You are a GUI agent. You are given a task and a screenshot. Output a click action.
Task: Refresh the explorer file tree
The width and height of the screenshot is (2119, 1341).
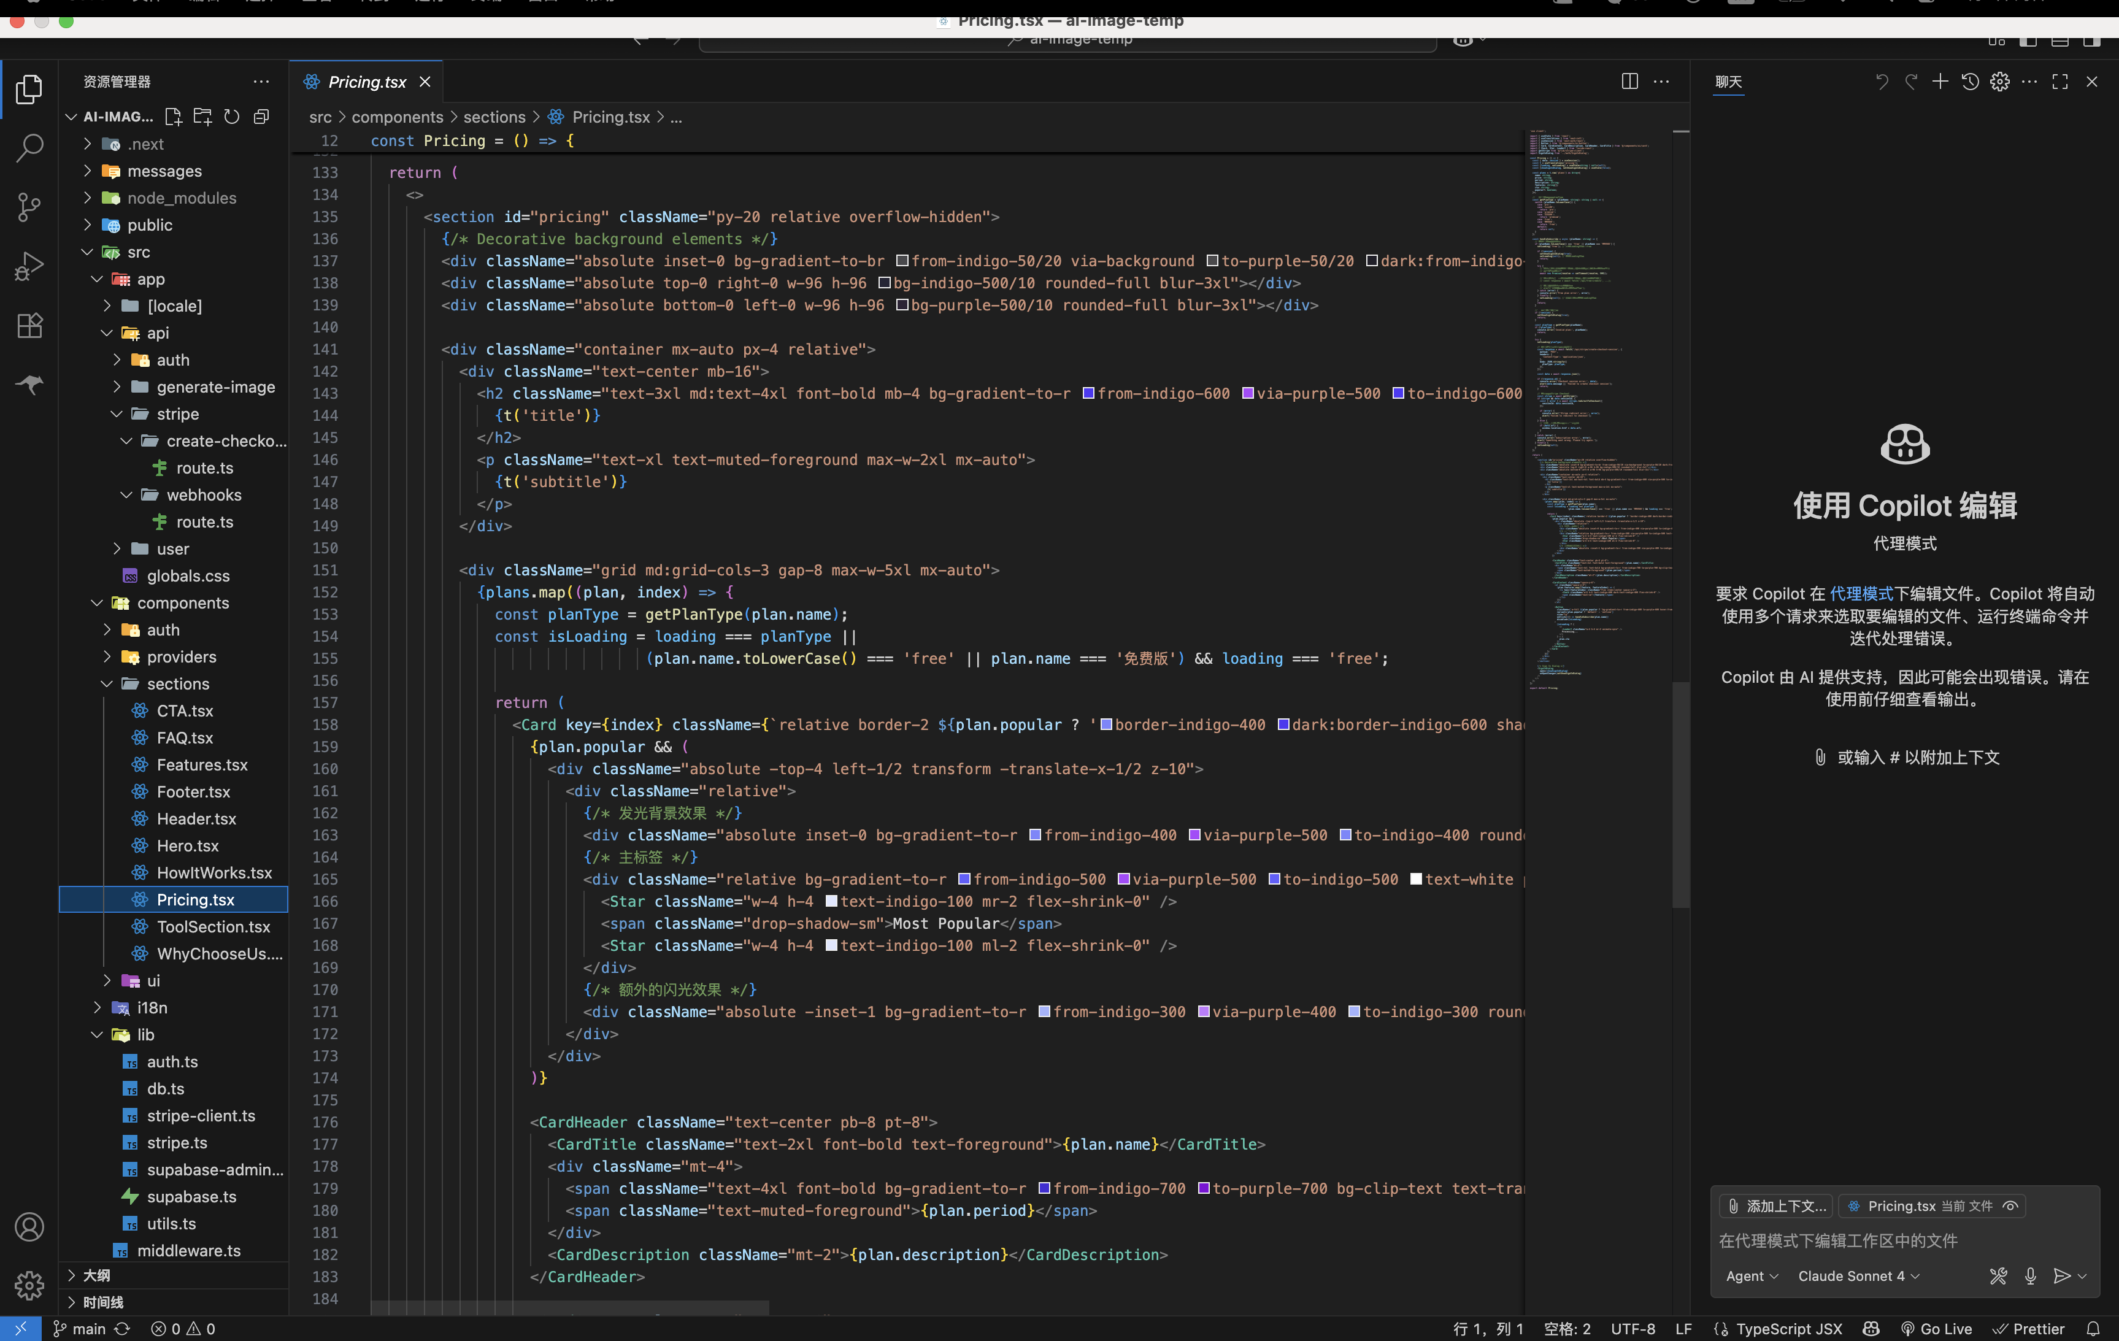point(231,116)
